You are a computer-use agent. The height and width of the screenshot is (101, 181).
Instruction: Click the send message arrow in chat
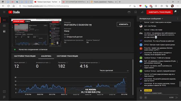tap(177, 97)
